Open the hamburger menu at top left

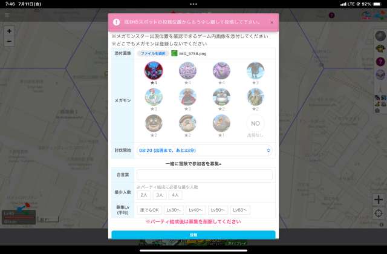(7, 15)
